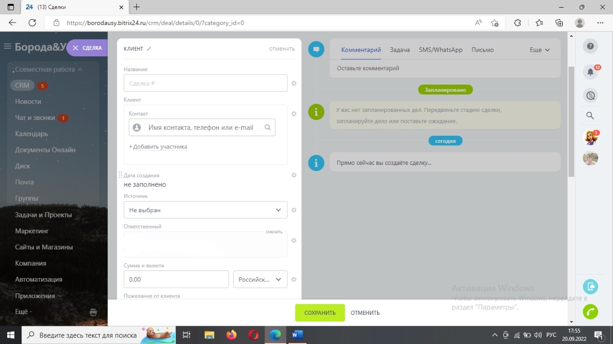Open the chat messenger icon in right panel
Viewport: 613px width, 344px height.
pos(590,96)
